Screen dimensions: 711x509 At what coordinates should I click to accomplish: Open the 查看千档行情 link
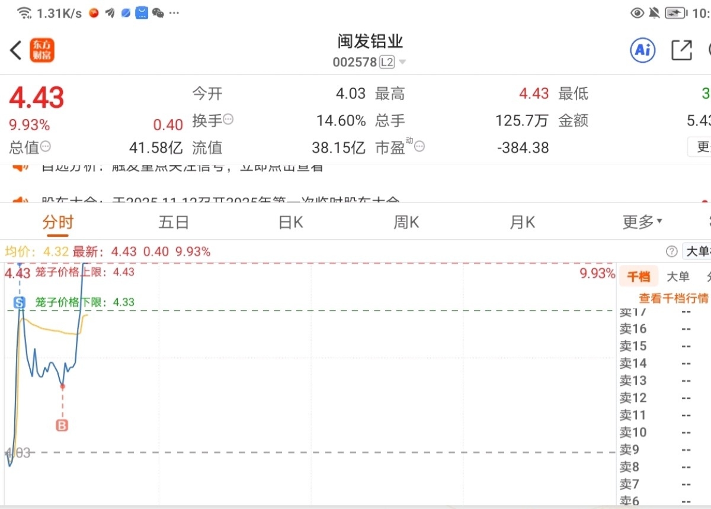click(674, 298)
